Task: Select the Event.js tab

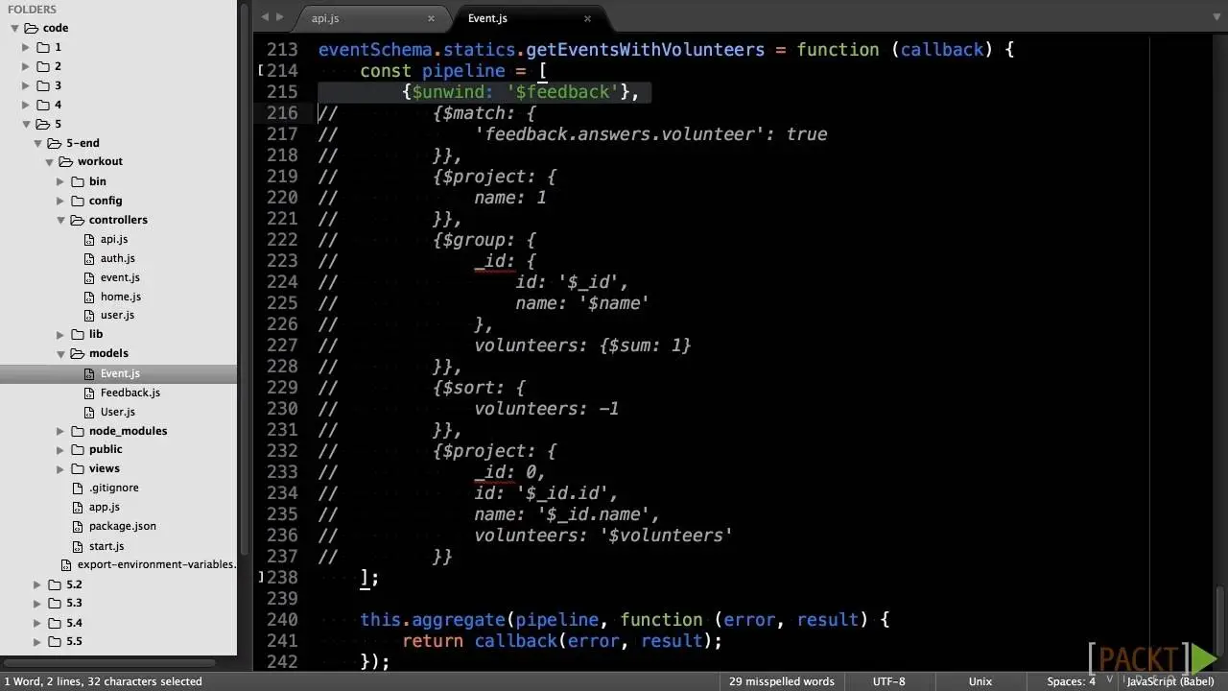Action: point(487,18)
